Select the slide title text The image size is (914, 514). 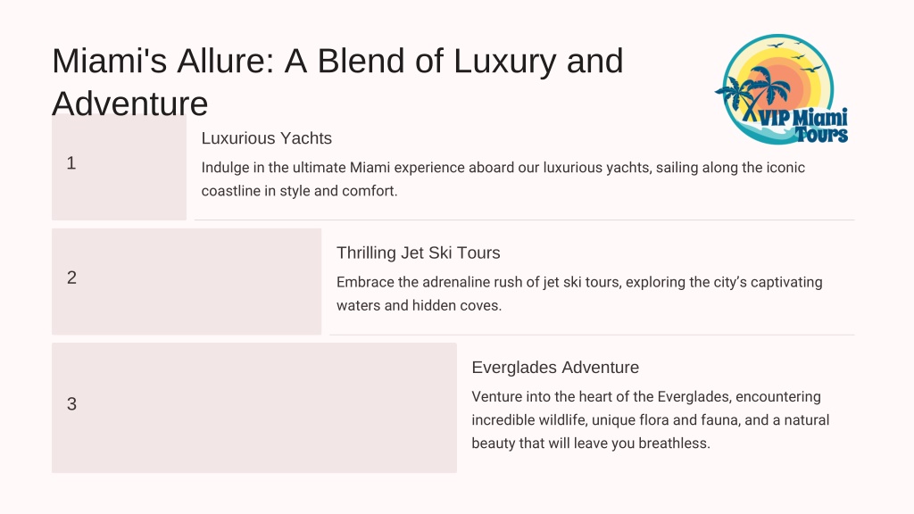tap(337, 82)
